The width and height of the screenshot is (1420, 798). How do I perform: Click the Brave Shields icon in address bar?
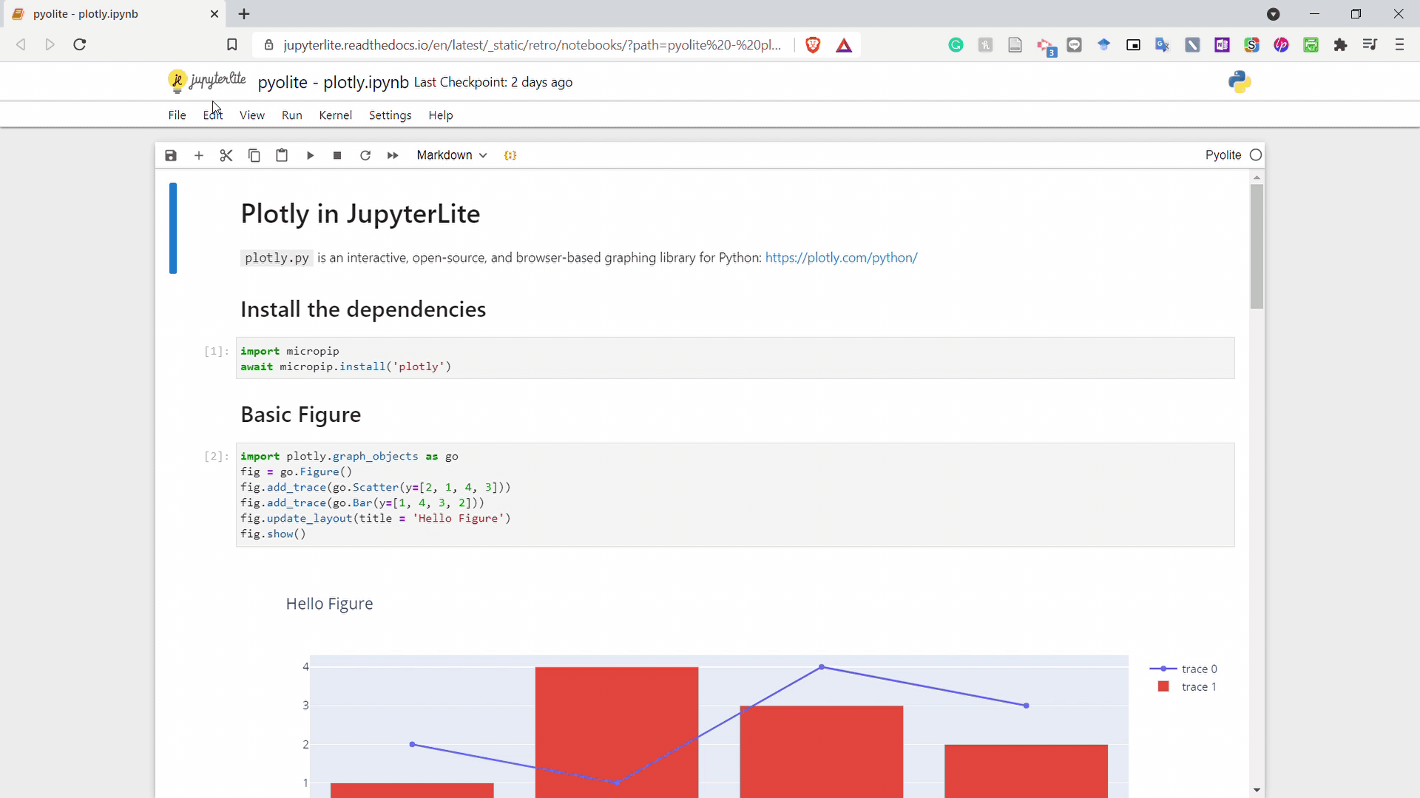[x=813, y=45]
